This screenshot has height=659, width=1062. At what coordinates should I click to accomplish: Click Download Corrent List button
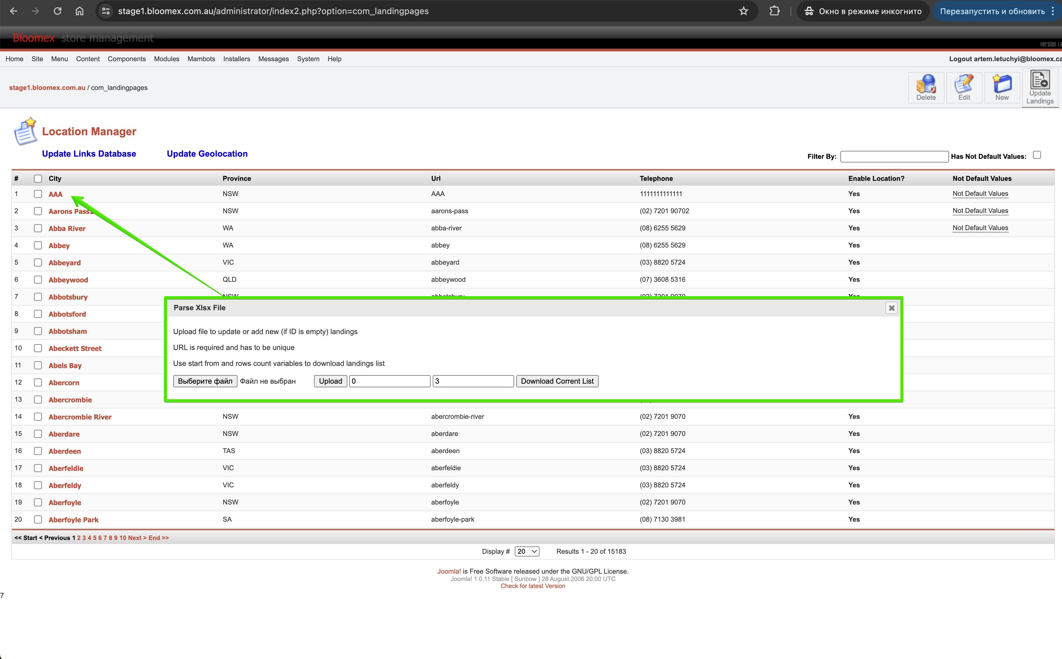(x=557, y=381)
